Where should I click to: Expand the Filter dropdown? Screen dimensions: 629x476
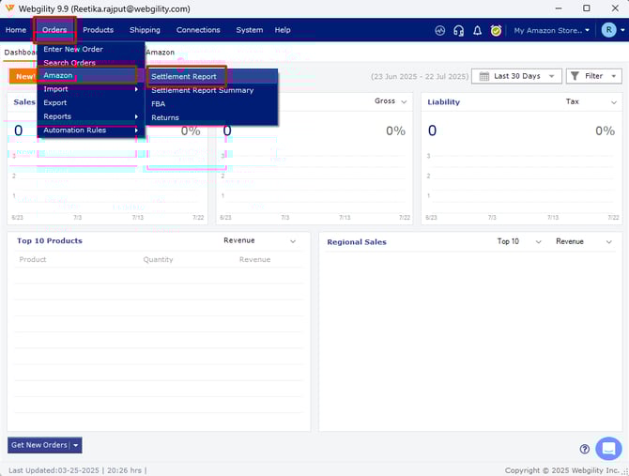click(593, 76)
